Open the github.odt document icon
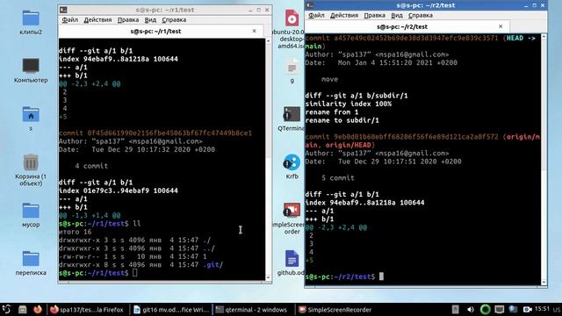Screen dimensions: 562x316 click(x=292, y=259)
